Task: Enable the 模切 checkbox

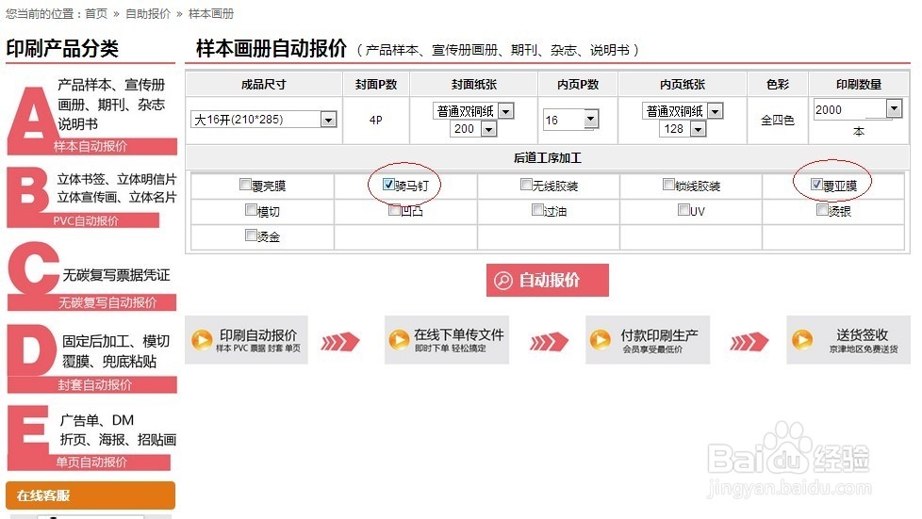Action: 251,210
